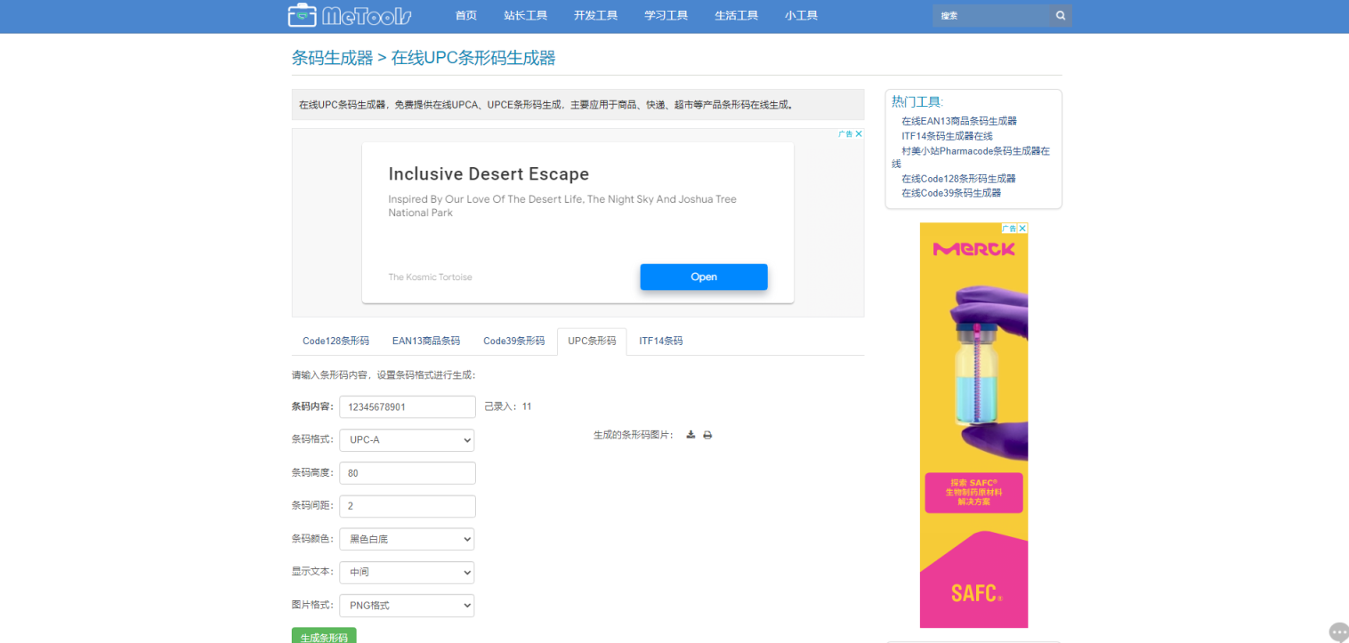Click the MeTools logo icon
Viewport: 1349px width, 643px height.
click(303, 15)
